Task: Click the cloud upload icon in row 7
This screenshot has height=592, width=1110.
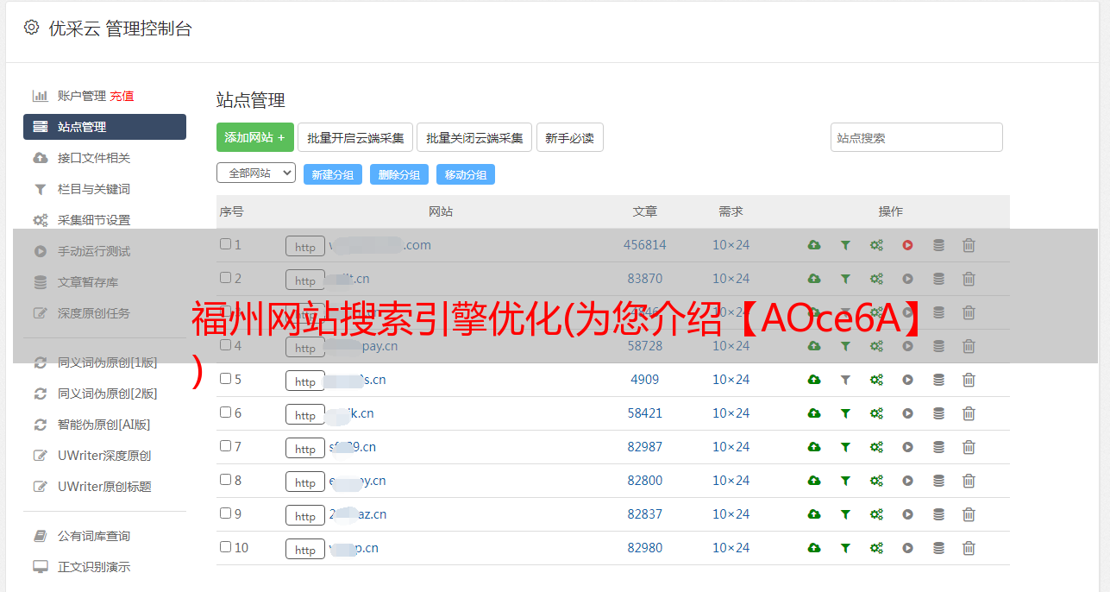Action: [x=814, y=447]
